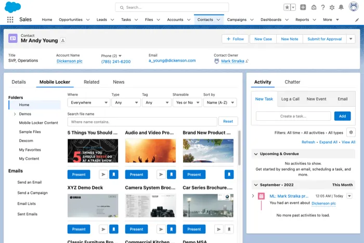
Task: Open the Where dropdown set to Everywhere
Action: [x=89, y=103]
